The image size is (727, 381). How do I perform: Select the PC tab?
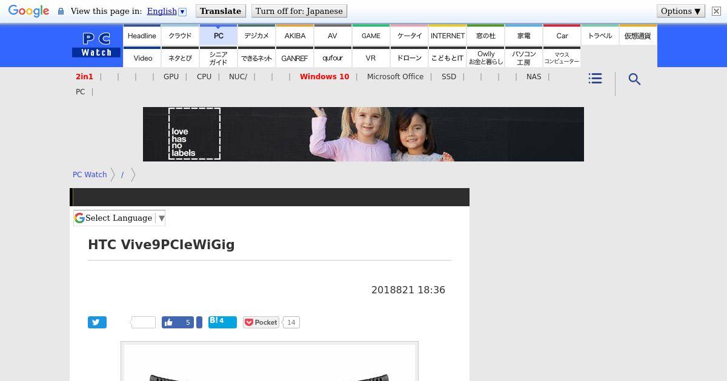(x=219, y=35)
